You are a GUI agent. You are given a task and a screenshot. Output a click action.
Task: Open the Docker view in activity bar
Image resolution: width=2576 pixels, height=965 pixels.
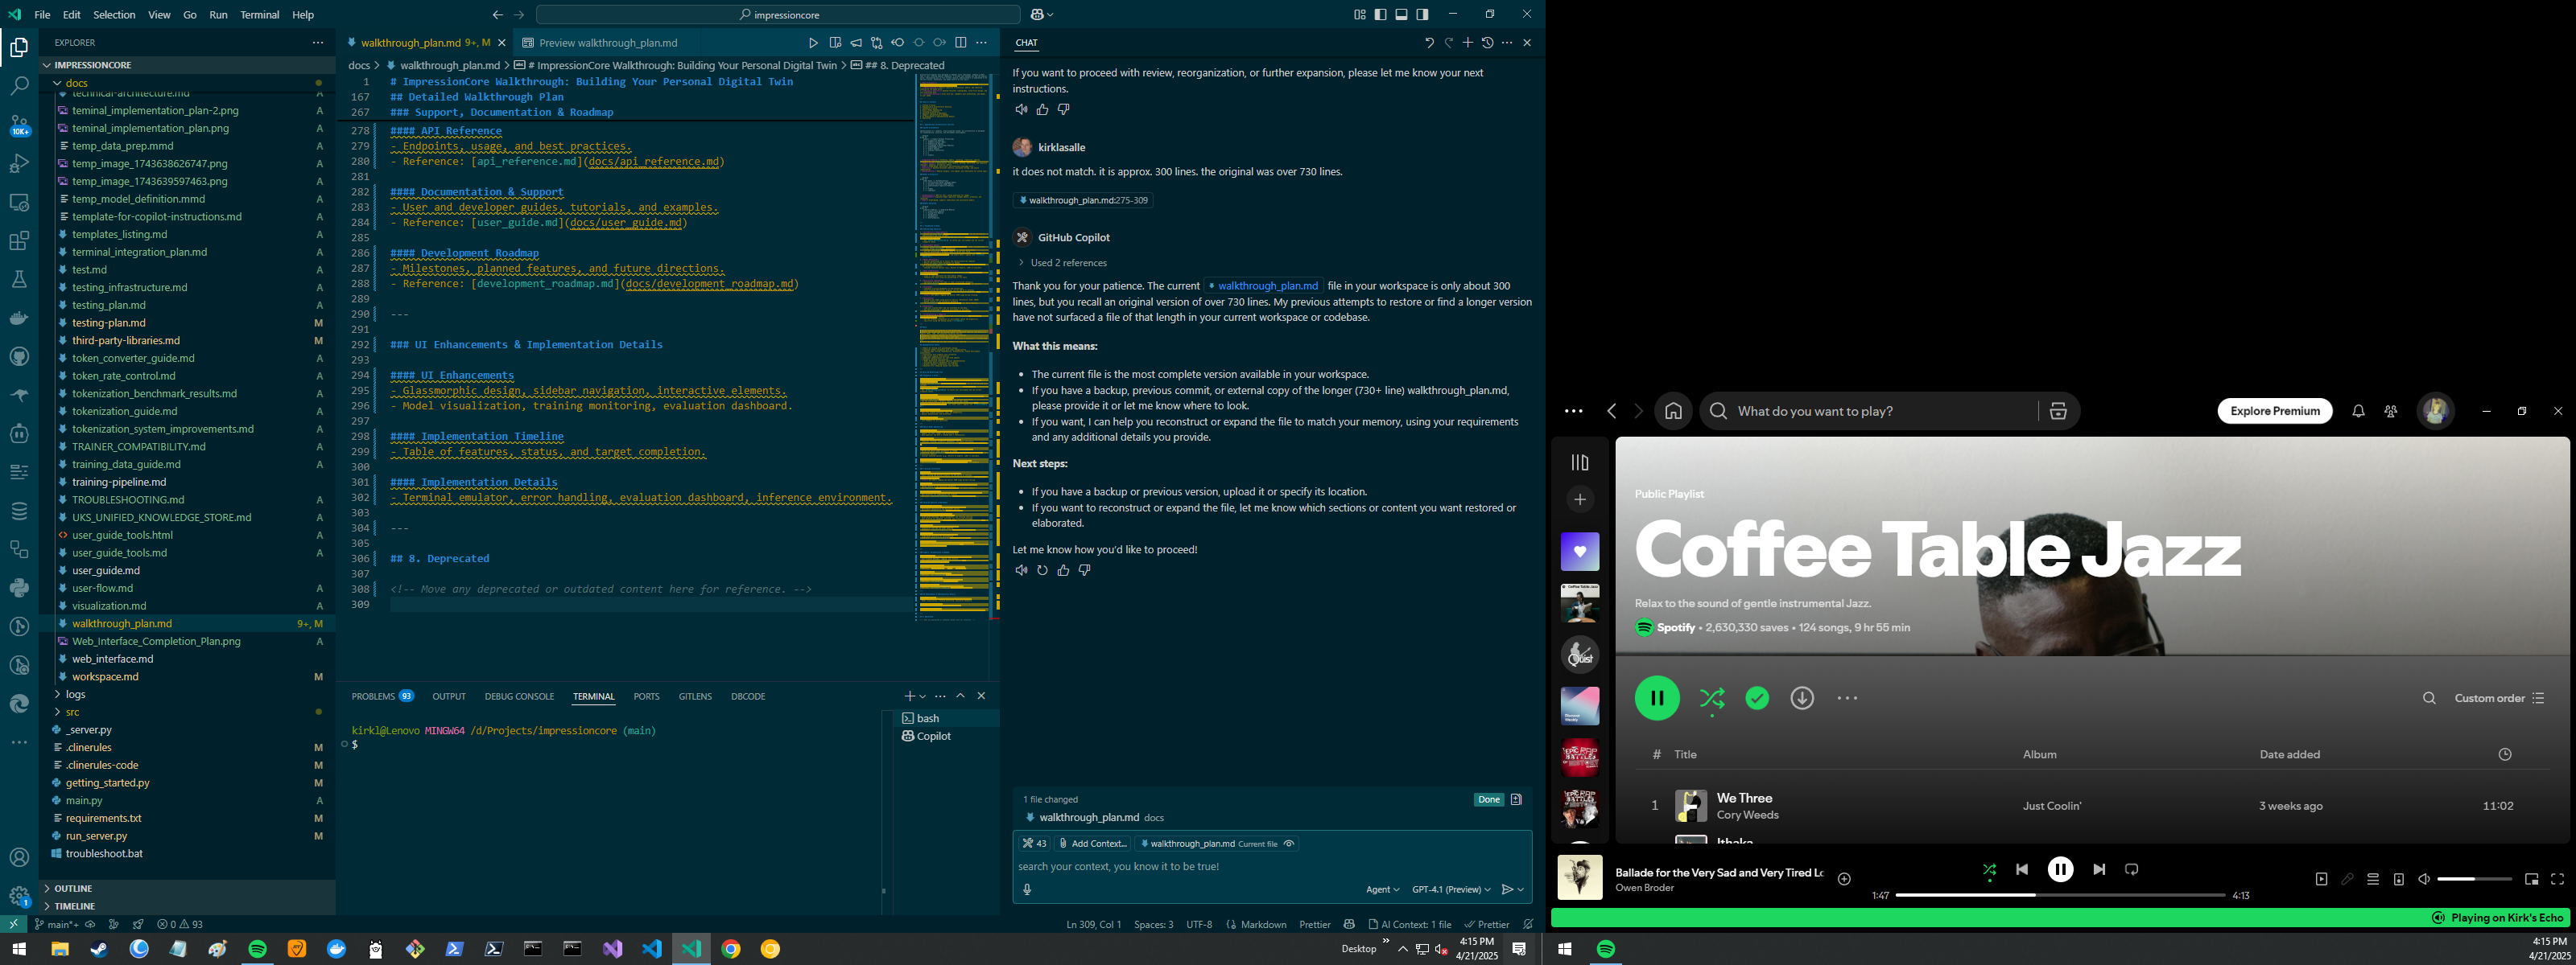19,318
